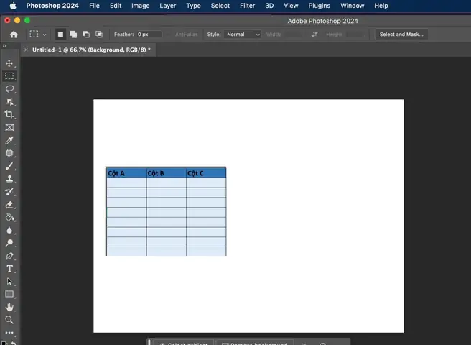This screenshot has height=345, width=471.
Task: Choose Subtract from Selection mode
Action: [x=86, y=34]
